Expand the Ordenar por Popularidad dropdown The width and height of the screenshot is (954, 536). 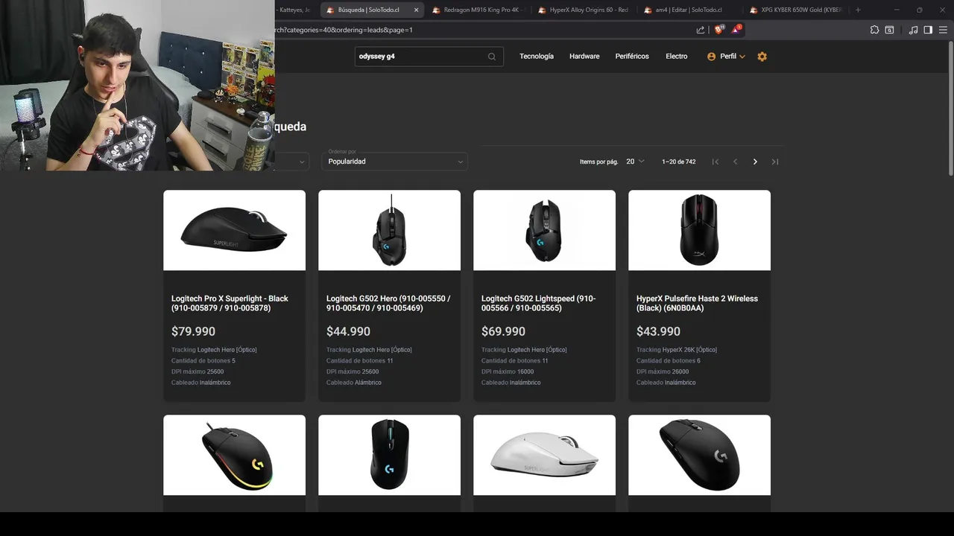tap(395, 161)
